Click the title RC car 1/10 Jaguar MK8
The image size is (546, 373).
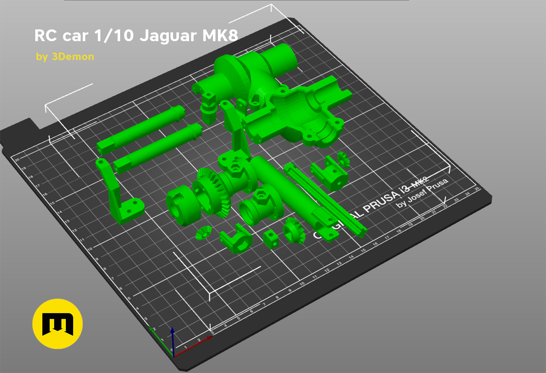coord(136,36)
